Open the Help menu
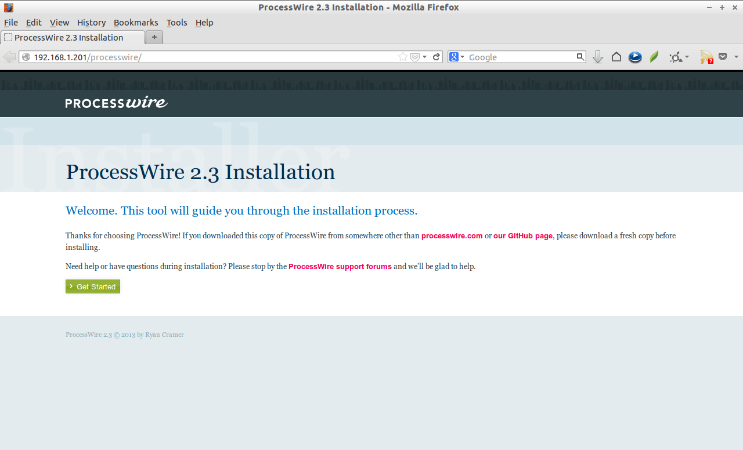 (x=204, y=23)
